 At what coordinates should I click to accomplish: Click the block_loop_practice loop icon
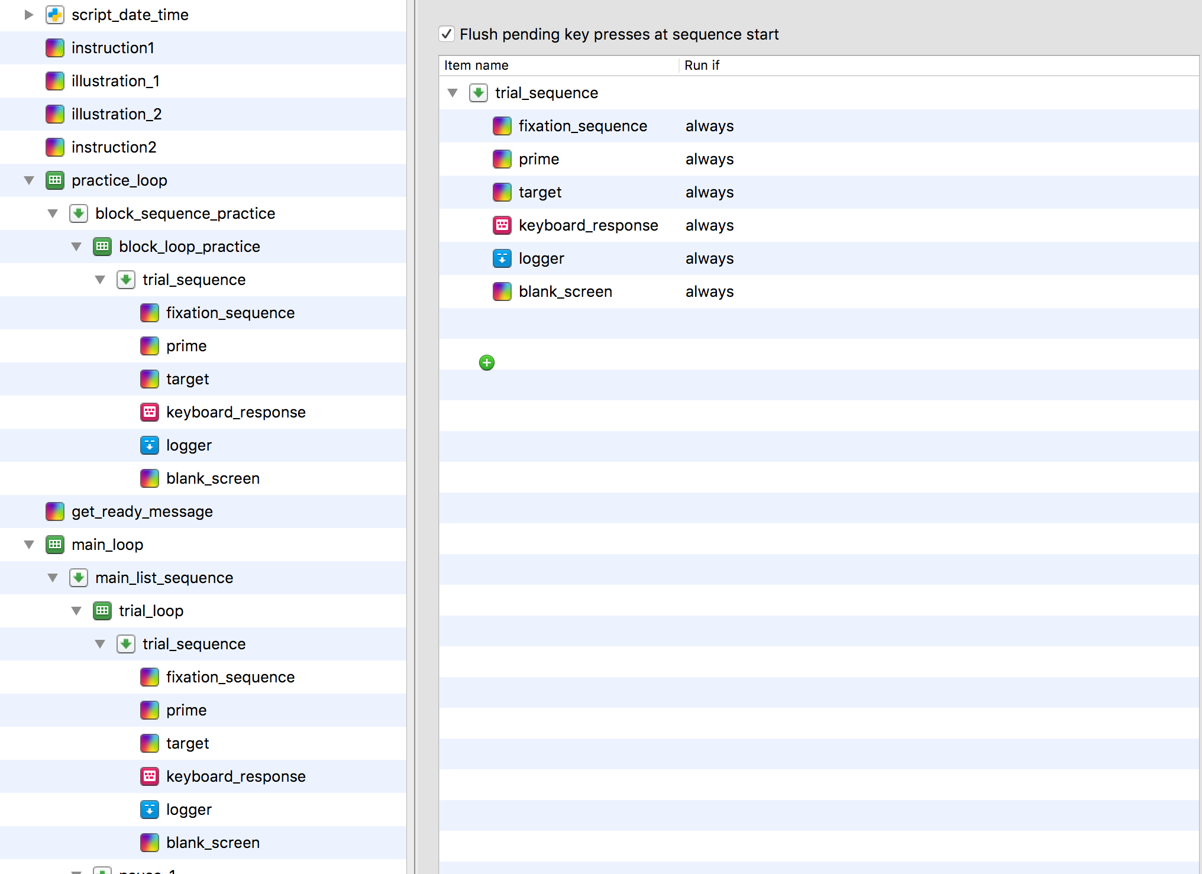coord(102,247)
